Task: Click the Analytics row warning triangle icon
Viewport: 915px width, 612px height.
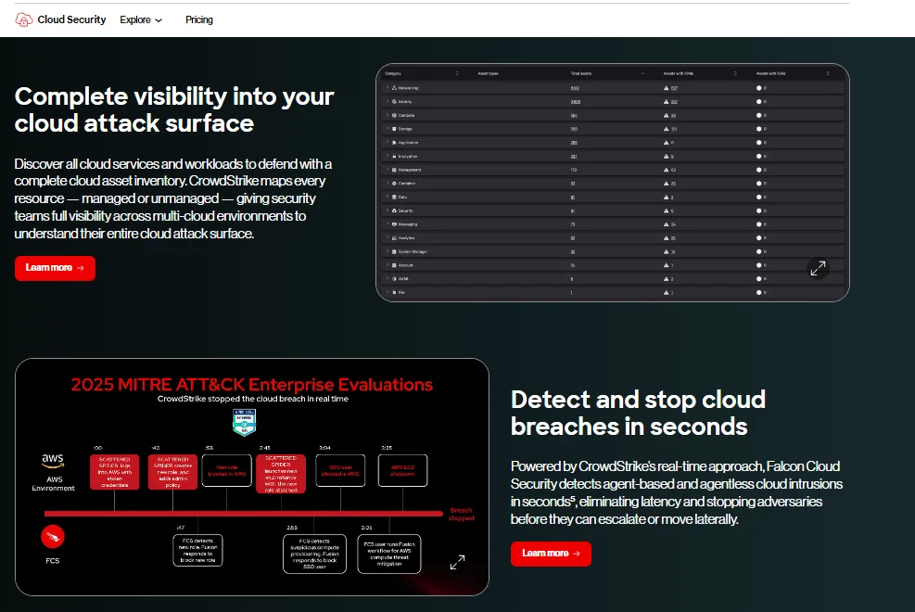Action: coord(666,238)
